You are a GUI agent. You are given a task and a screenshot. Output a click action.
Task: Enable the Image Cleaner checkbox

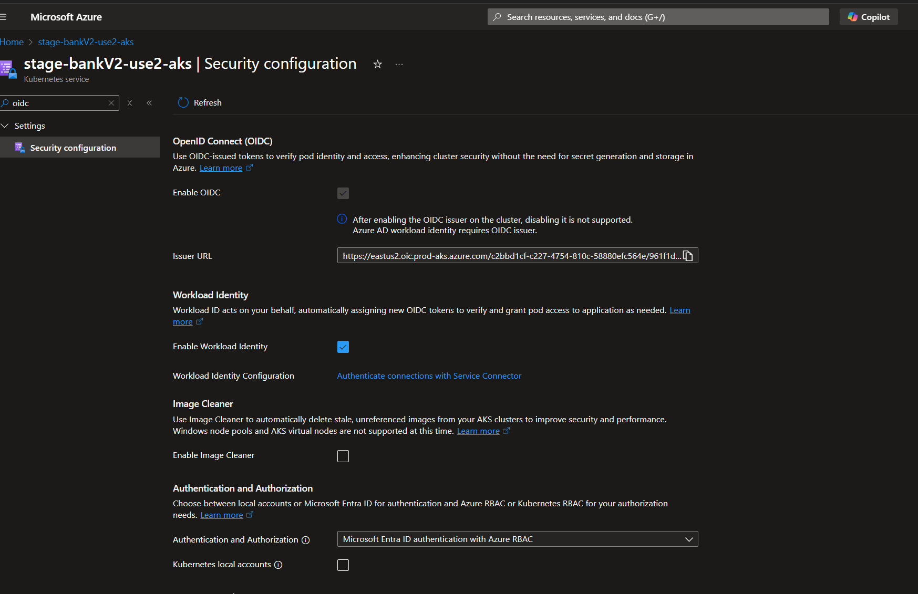click(343, 456)
